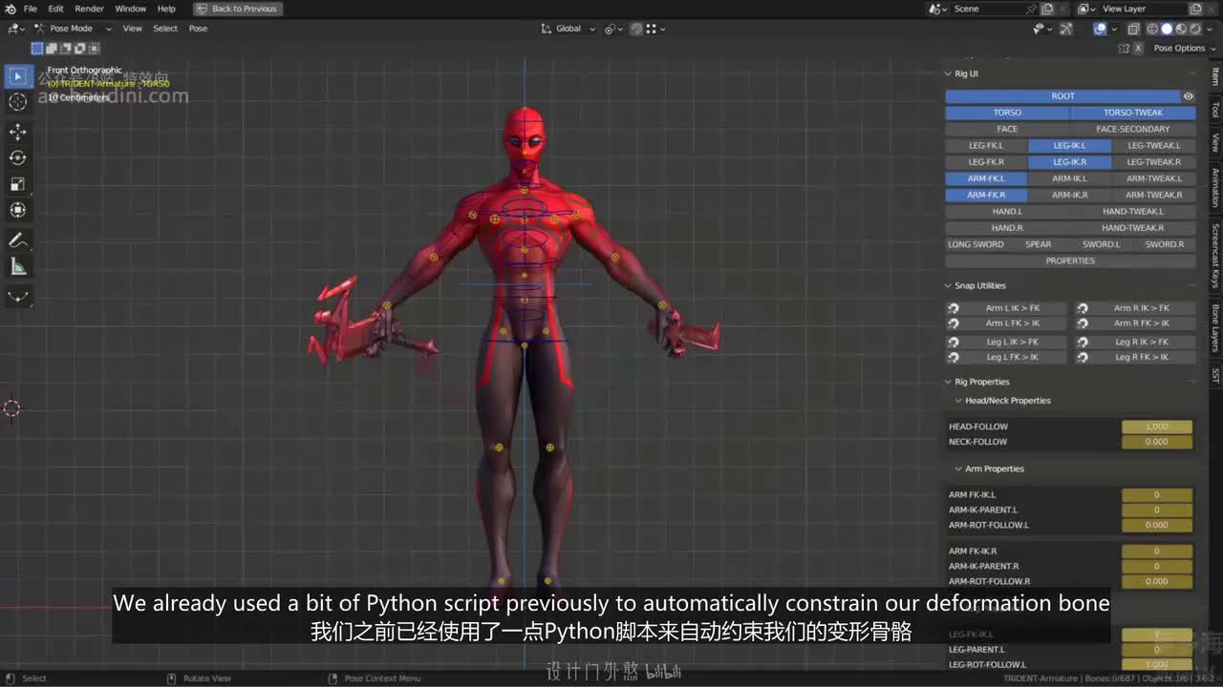Switch to the Animation sidebar tab
Screen dimensions: 1223x687
point(1215,188)
